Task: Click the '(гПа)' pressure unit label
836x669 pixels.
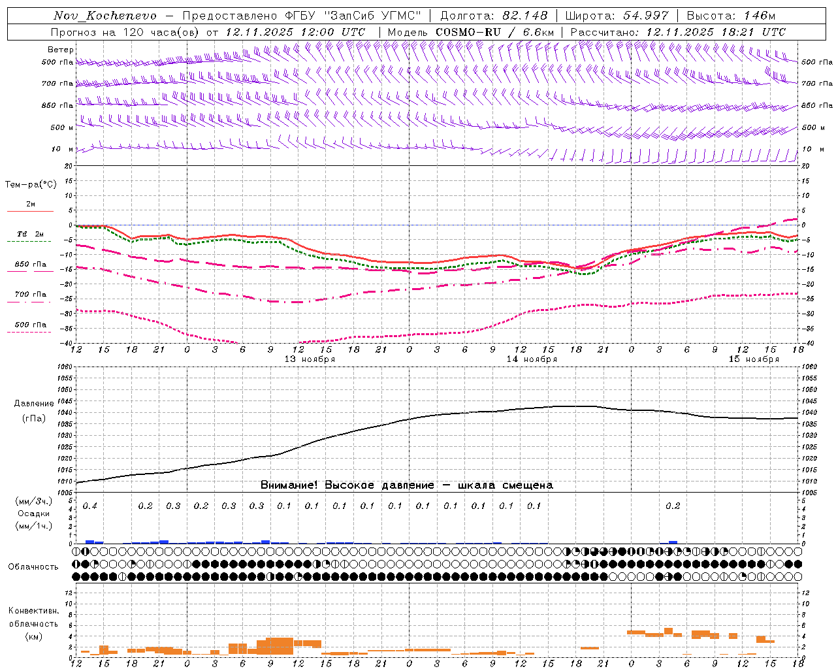Action: (x=33, y=419)
